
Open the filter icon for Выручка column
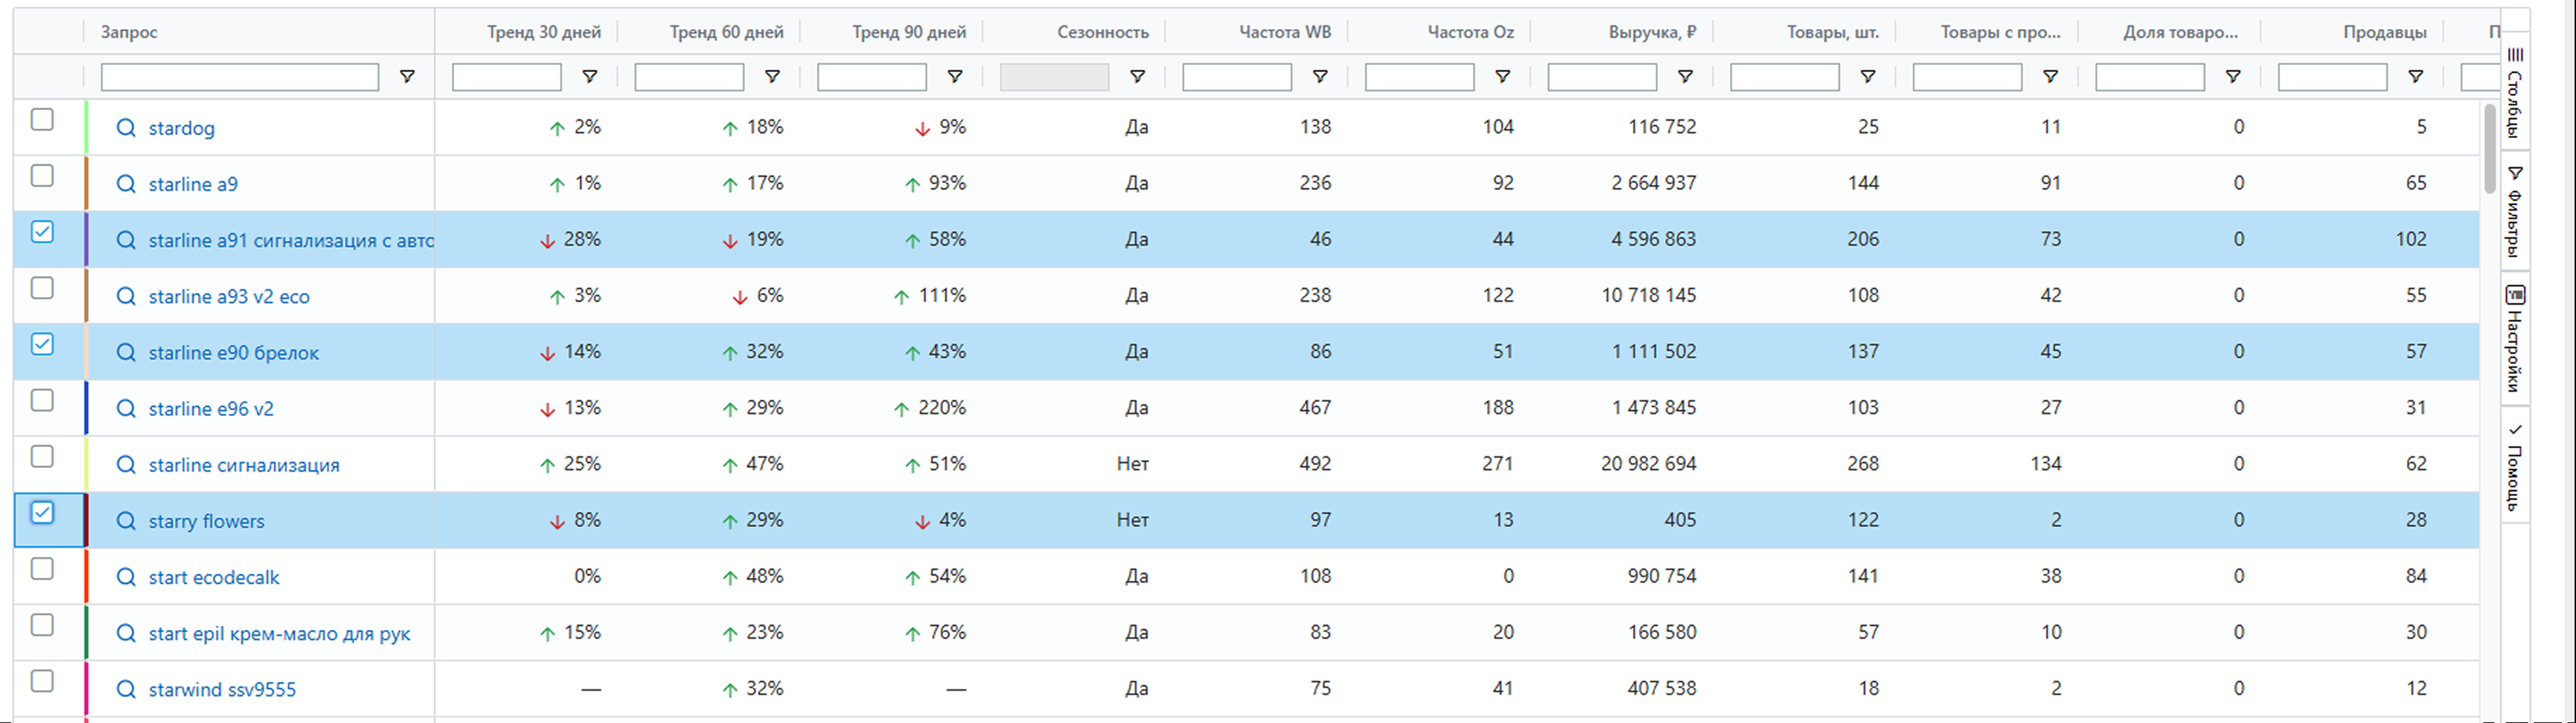pyautogui.click(x=1685, y=77)
